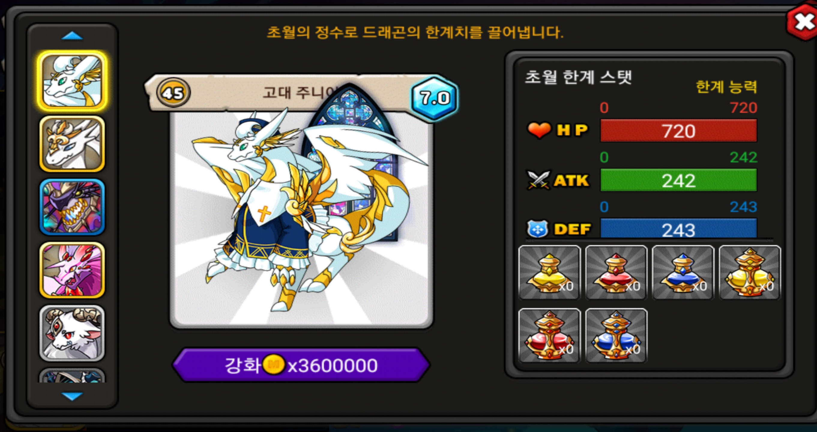The height and width of the screenshot is (432, 817).
Task: Select the small yellow essence potion
Action: [x=549, y=272]
